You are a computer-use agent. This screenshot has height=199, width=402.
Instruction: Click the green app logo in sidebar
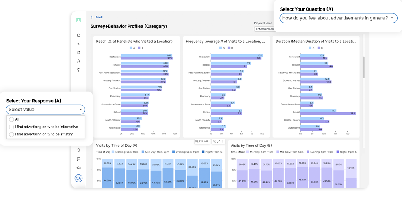point(79,20)
